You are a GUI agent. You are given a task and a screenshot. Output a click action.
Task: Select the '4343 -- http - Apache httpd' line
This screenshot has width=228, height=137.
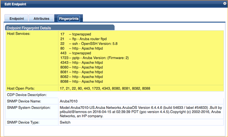(x=82, y=63)
